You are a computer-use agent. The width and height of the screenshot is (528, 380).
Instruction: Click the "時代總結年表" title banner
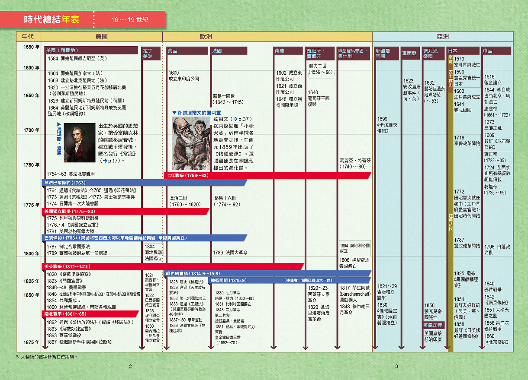pyautogui.click(x=52, y=20)
